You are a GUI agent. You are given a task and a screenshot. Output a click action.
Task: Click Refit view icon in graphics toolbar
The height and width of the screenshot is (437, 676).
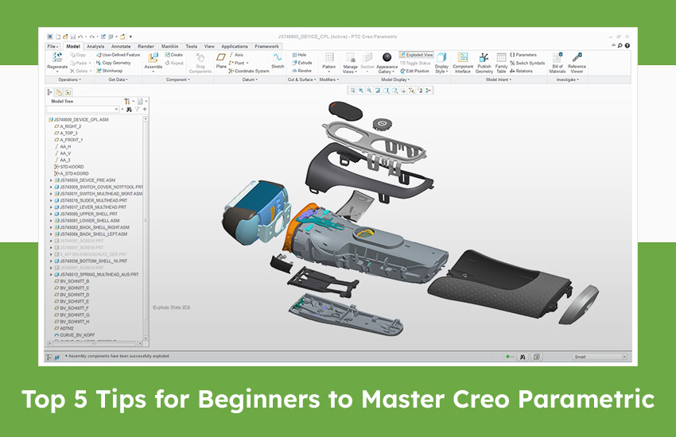352,91
